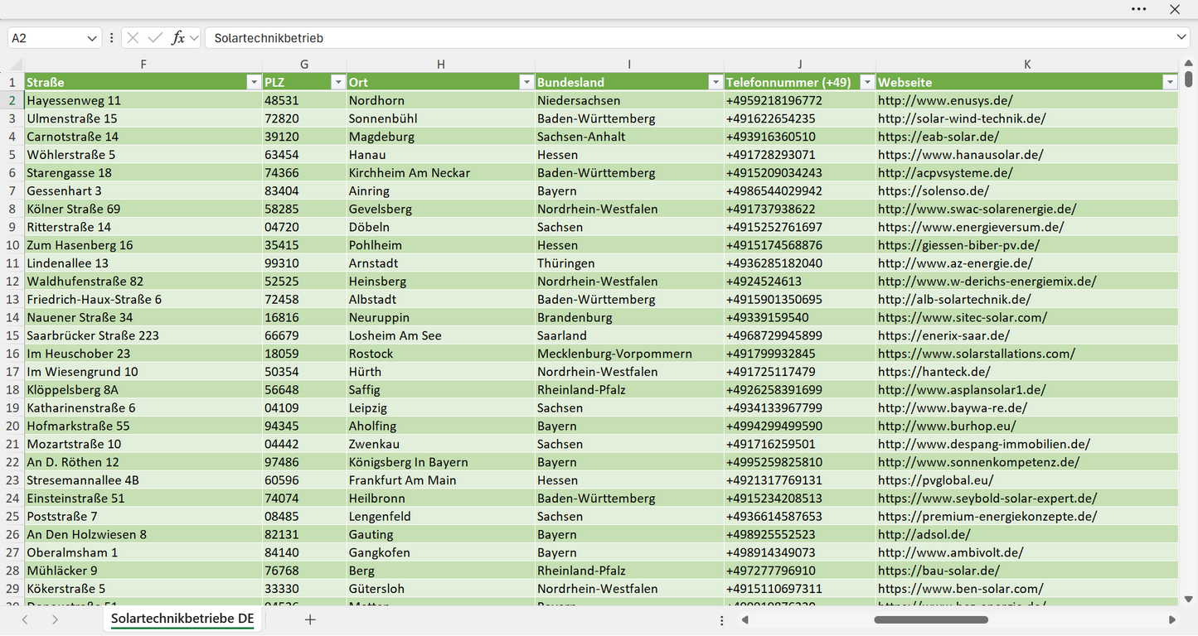Screen dimensions: 1198x636
Task: Open the PLZ column filter dropdown
Action: [x=337, y=82]
